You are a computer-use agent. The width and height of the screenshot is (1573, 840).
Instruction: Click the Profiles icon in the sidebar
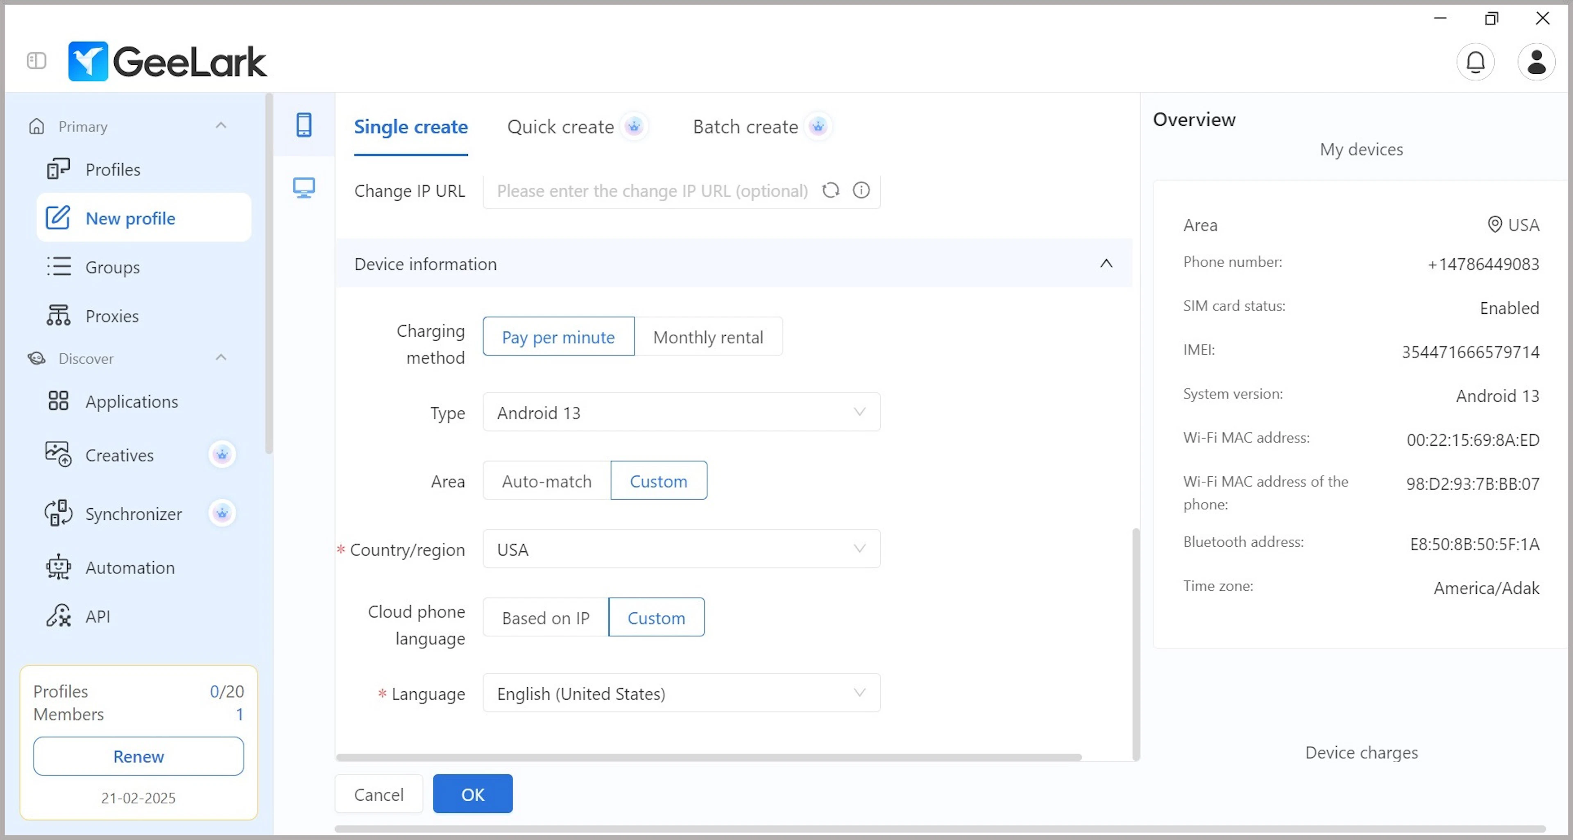pyautogui.click(x=59, y=169)
